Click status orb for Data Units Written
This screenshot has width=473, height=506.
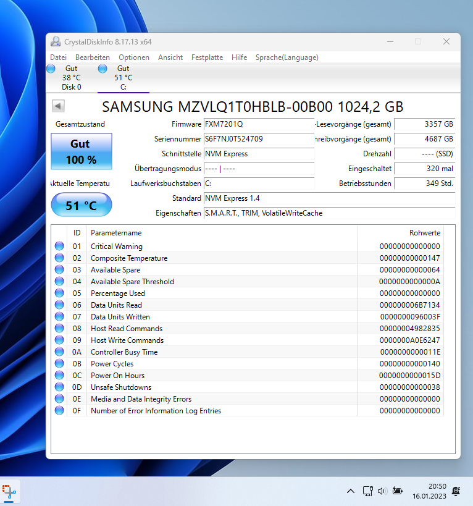tap(59, 316)
